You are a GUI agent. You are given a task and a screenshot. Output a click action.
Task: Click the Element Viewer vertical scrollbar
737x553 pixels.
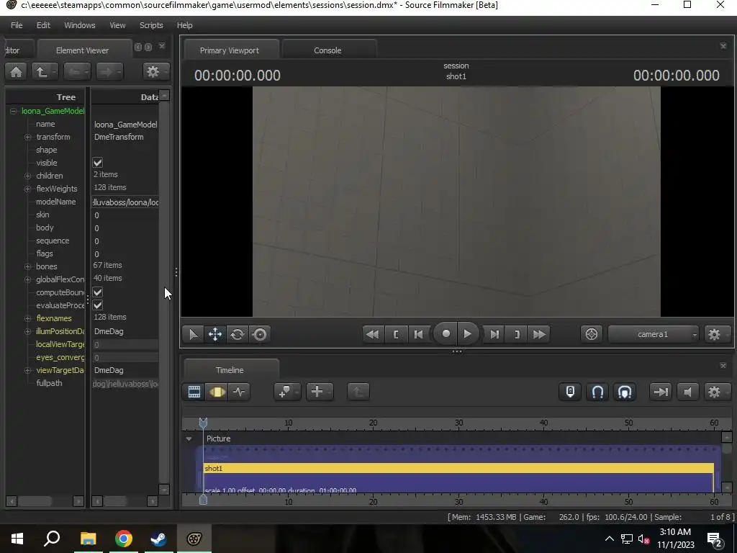point(164,292)
